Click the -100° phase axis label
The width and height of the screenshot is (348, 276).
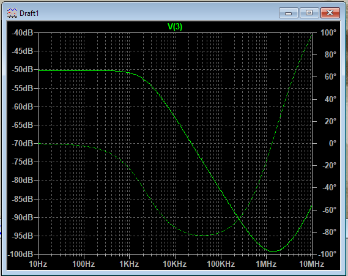tap(328, 254)
